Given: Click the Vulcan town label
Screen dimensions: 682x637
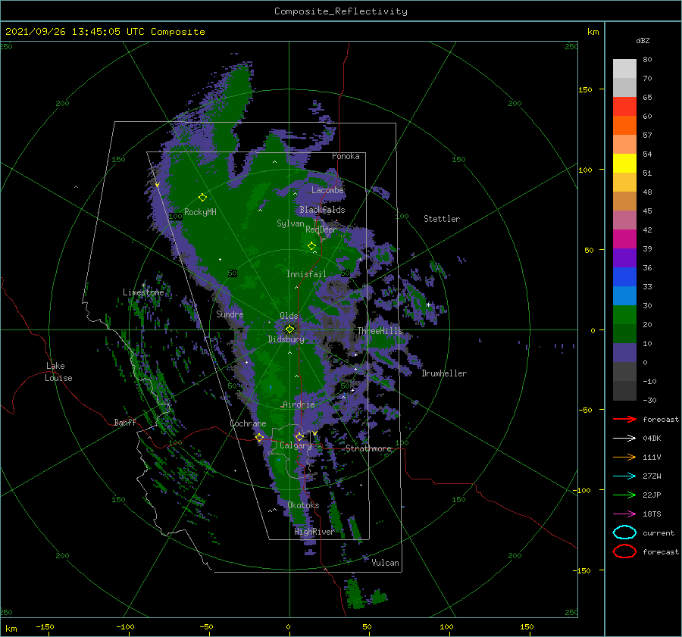Looking at the screenshot, I should click(385, 563).
